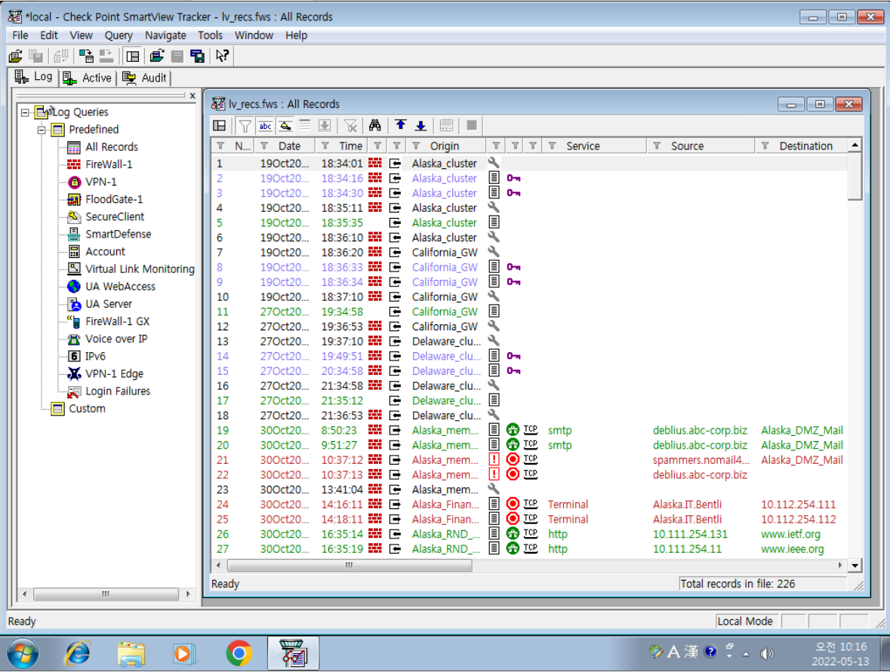
Task: Click the Find binoculars icon
Action: click(374, 125)
